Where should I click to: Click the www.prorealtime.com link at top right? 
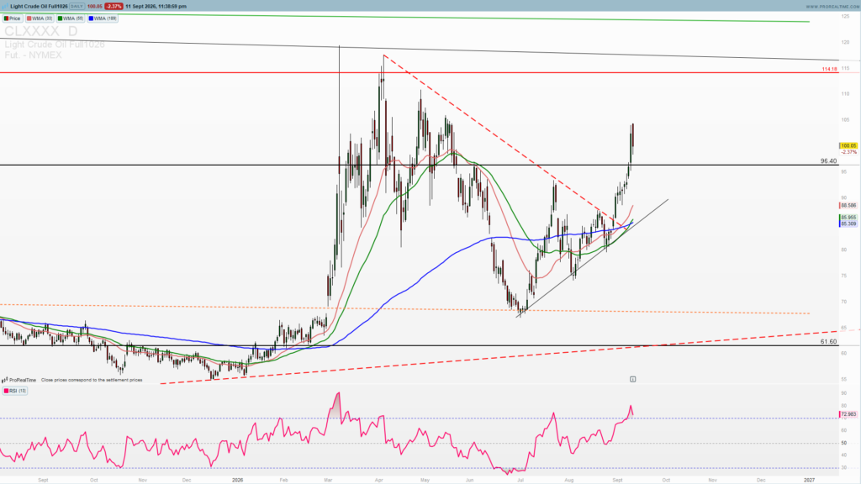tap(832, 6)
